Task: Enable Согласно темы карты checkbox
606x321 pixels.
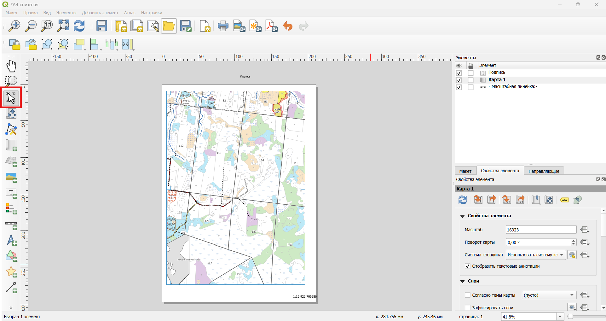Action: 468,295
